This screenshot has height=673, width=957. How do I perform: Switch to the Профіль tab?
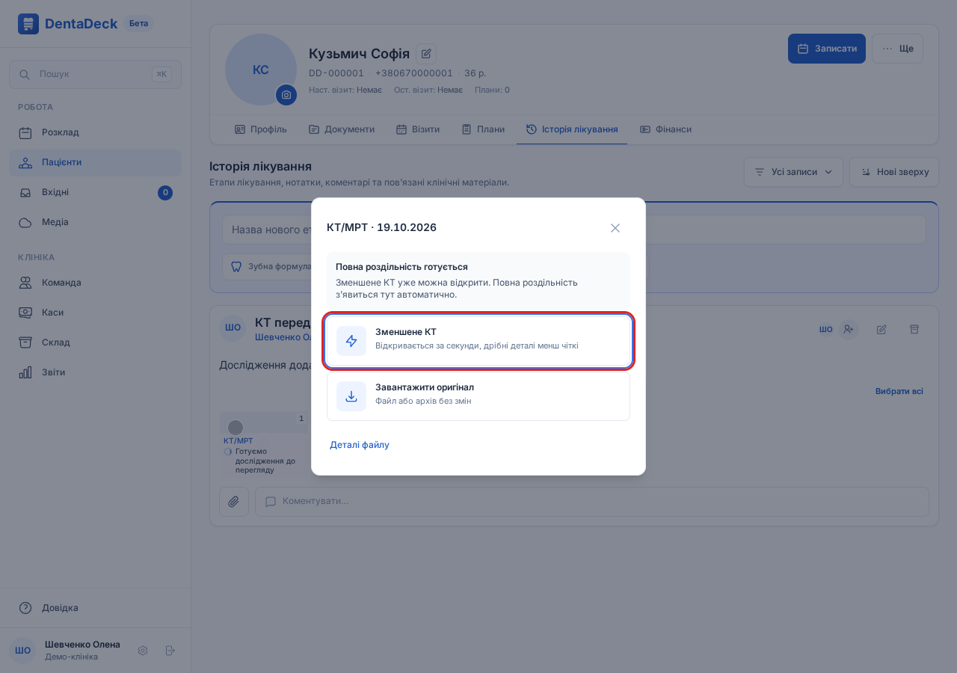pyautogui.click(x=261, y=129)
